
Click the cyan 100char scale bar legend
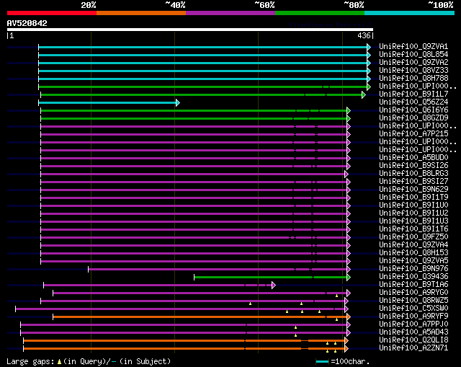click(x=322, y=361)
